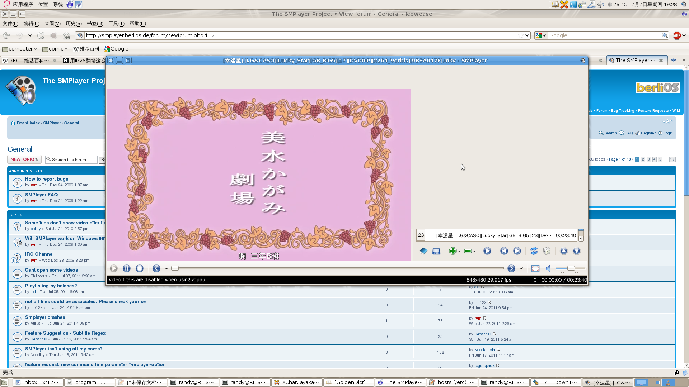The image size is (689, 387).
Task: Toggle playlist shuffle with dice icon
Action: 547,251
